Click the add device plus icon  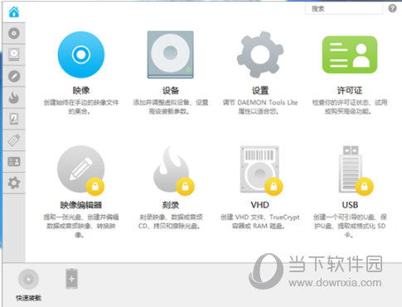click(71, 279)
